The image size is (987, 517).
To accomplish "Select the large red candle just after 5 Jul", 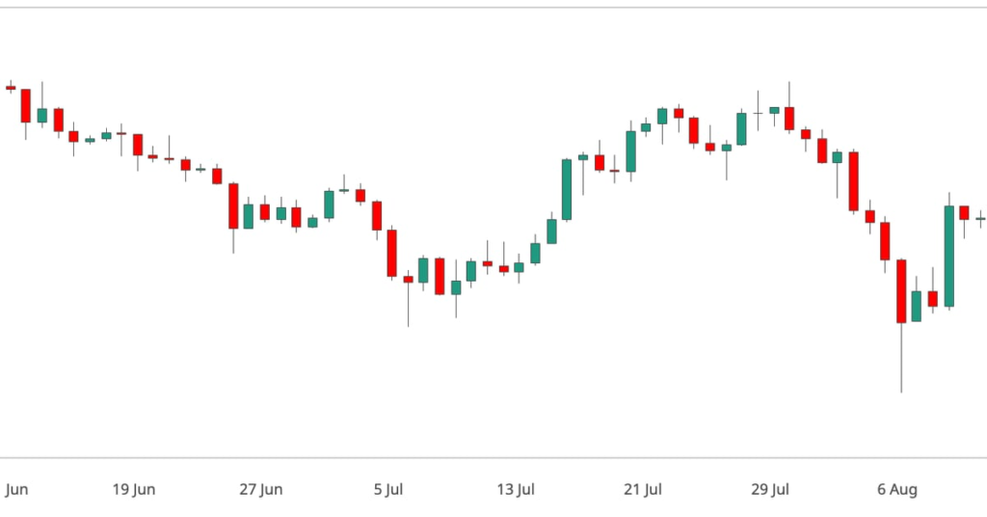I will pyautogui.click(x=391, y=253).
